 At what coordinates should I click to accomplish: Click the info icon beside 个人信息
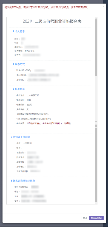coord(13,31)
